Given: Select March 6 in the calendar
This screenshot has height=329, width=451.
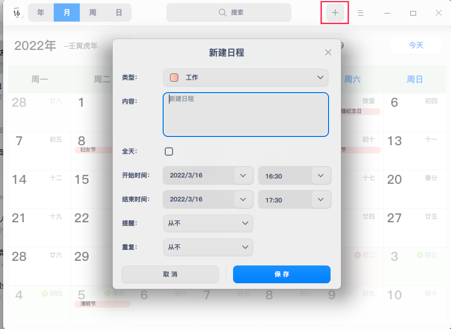Looking at the screenshot, I should pos(415,112).
